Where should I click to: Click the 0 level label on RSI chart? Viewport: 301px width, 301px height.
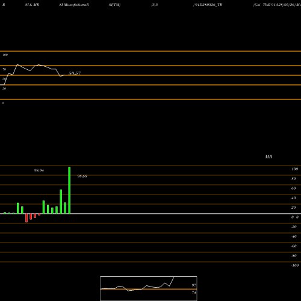pyautogui.click(x=3, y=103)
